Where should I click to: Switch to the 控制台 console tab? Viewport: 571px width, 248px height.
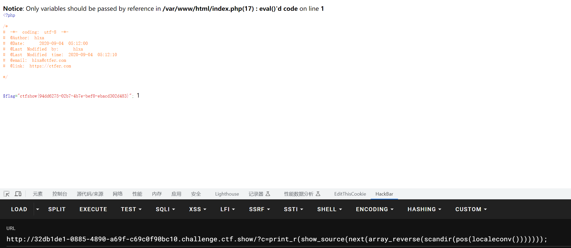coord(60,194)
